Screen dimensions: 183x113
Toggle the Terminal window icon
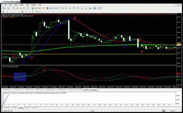(25, 8)
